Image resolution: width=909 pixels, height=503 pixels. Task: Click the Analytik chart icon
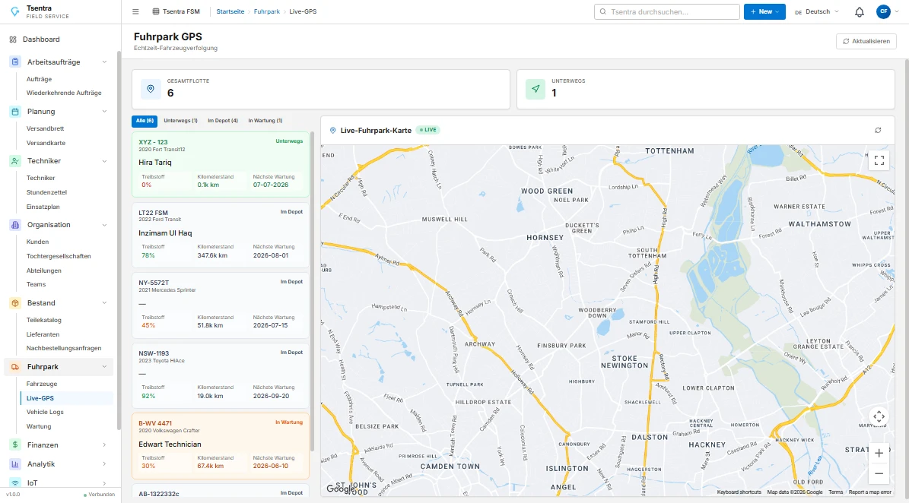pos(15,464)
